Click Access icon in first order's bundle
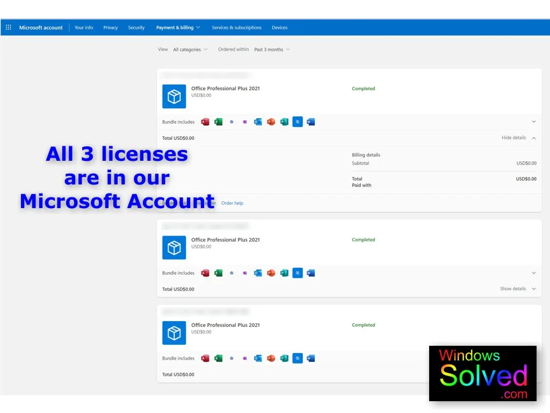Screen dimensions: 550x413 [205, 122]
